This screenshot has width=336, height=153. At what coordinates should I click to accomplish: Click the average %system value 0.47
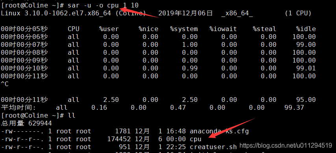pos(178,107)
